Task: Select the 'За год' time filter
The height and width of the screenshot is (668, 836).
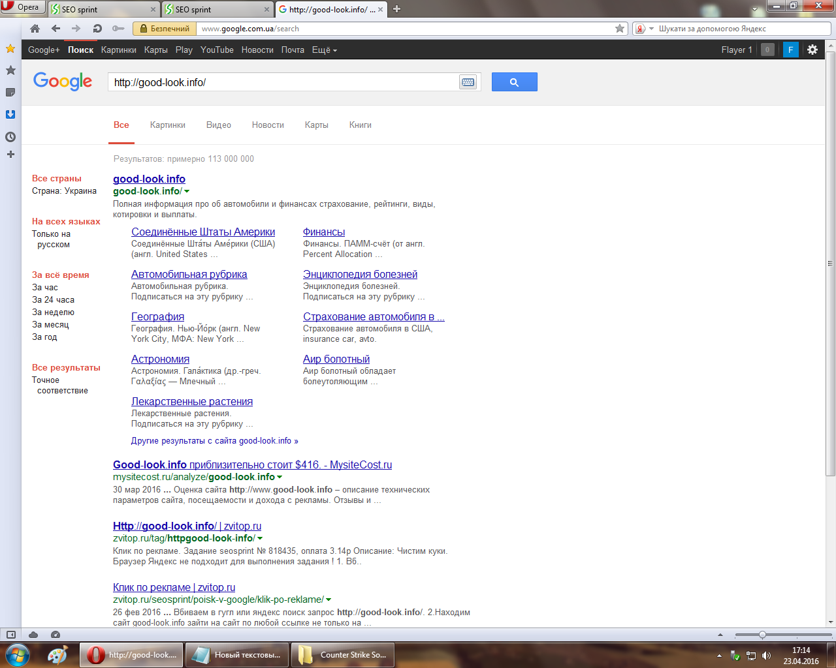Action: click(44, 337)
